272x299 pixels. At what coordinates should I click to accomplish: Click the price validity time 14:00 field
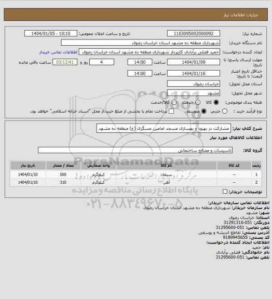tap(140, 73)
